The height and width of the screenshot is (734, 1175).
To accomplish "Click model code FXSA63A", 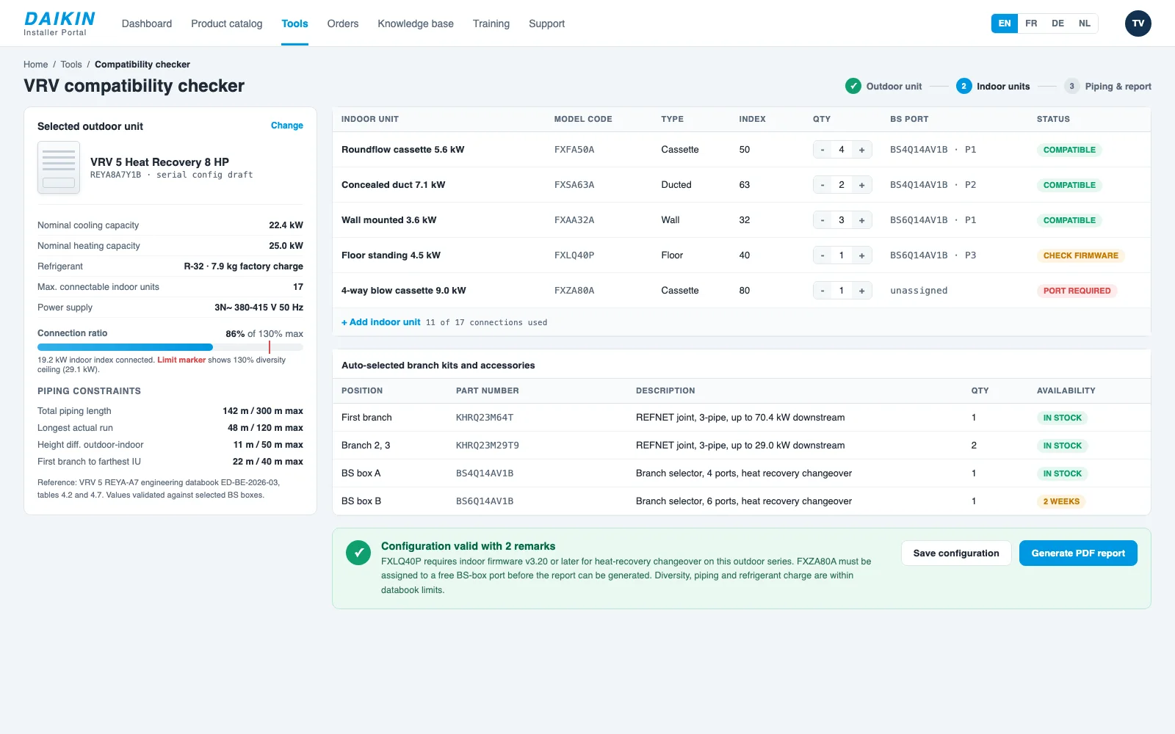I will point(574,185).
